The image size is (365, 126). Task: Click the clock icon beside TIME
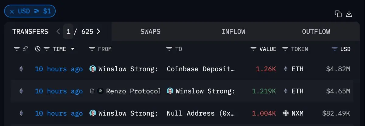(38, 49)
